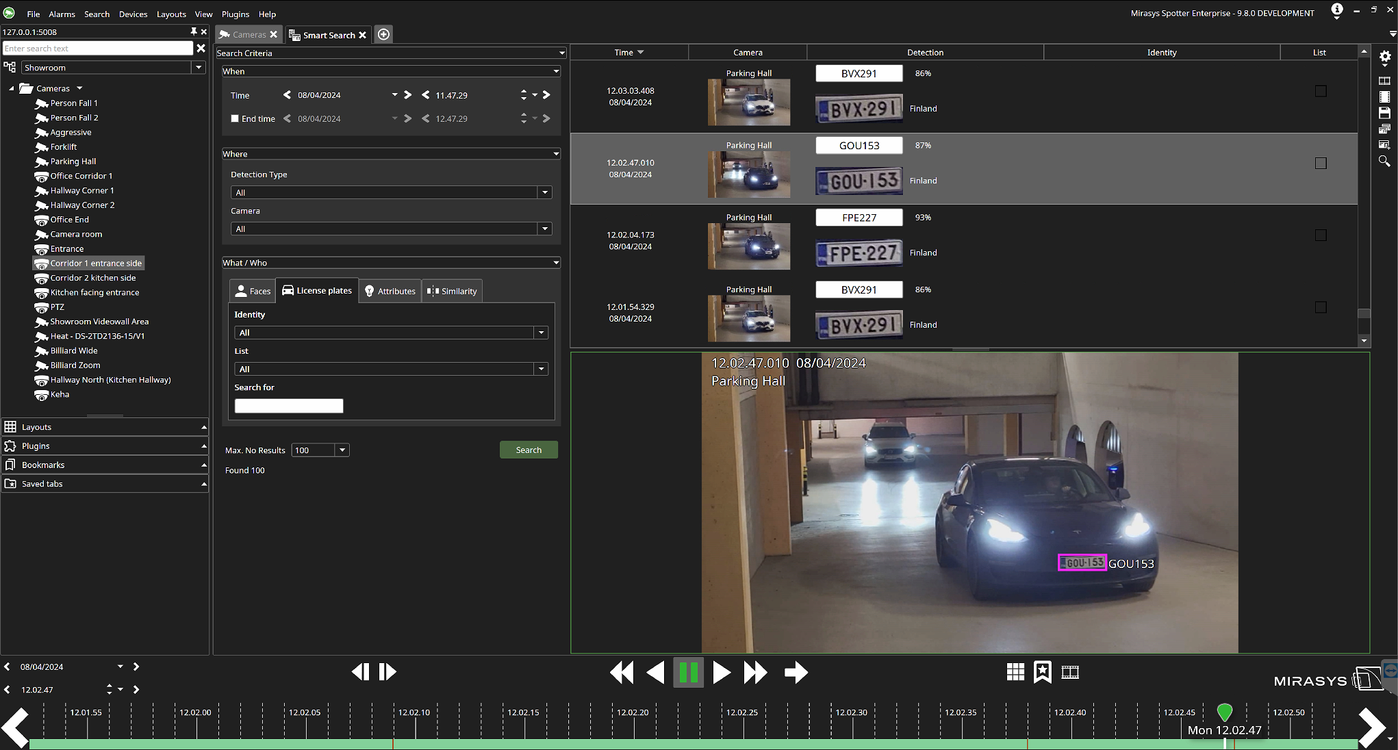Image resolution: width=1398 pixels, height=750 pixels.
Task: Click the Attributes search tab
Action: 396,291
